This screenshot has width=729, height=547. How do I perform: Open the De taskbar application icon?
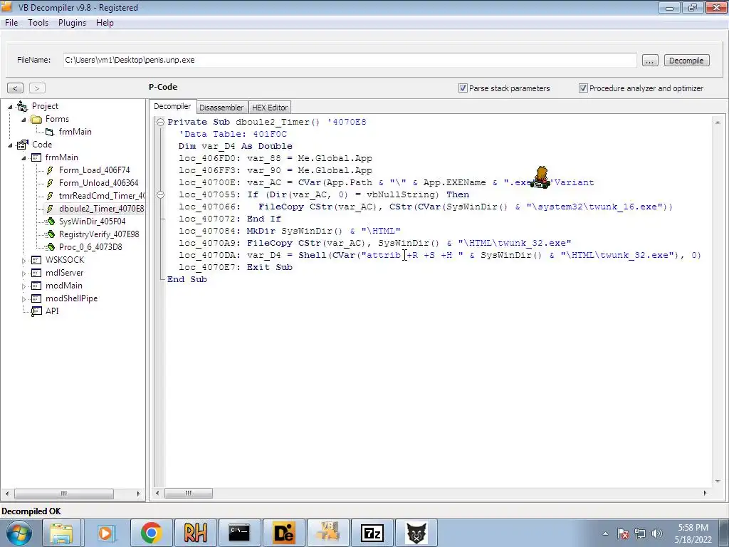[283, 533]
